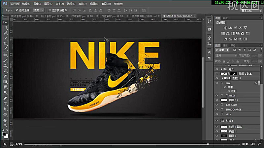The width and height of the screenshot is (264, 148).
Task: Hide the 组 2 group layer
Action: [217, 69]
